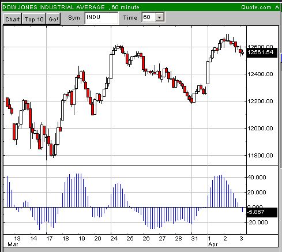Image resolution: width=282 pixels, height=252 pixels.
Task: Click the 17 date label on time axis
Action: [x=50, y=239]
